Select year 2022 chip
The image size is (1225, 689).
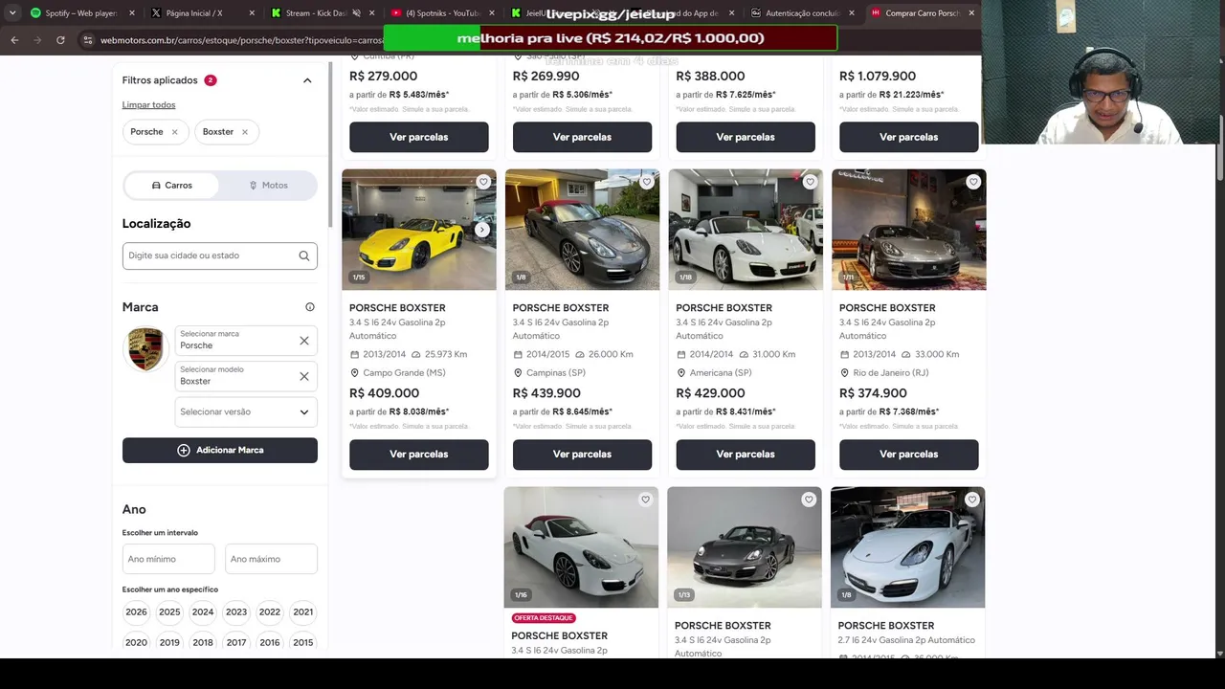click(x=270, y=612)
